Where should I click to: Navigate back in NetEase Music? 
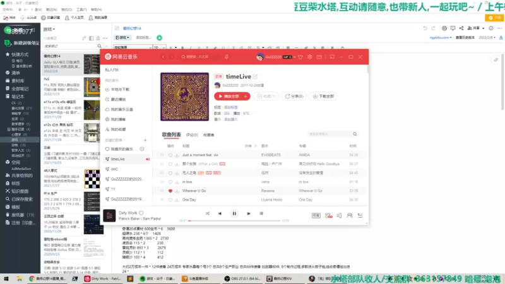[163, 57]
